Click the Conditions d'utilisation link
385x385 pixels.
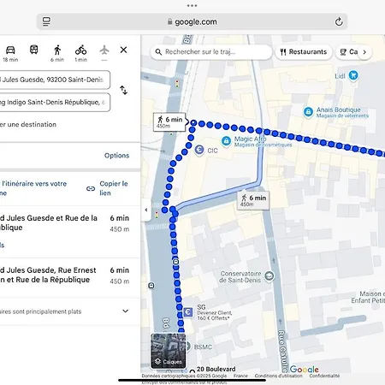click(278, 376)
